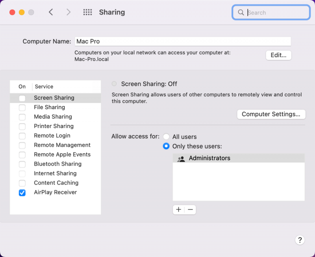Image resolution: width=315 pixels, height=257 pixels.
Task: Select Bluetooth Sharing service row
Action: pos(57,164)
